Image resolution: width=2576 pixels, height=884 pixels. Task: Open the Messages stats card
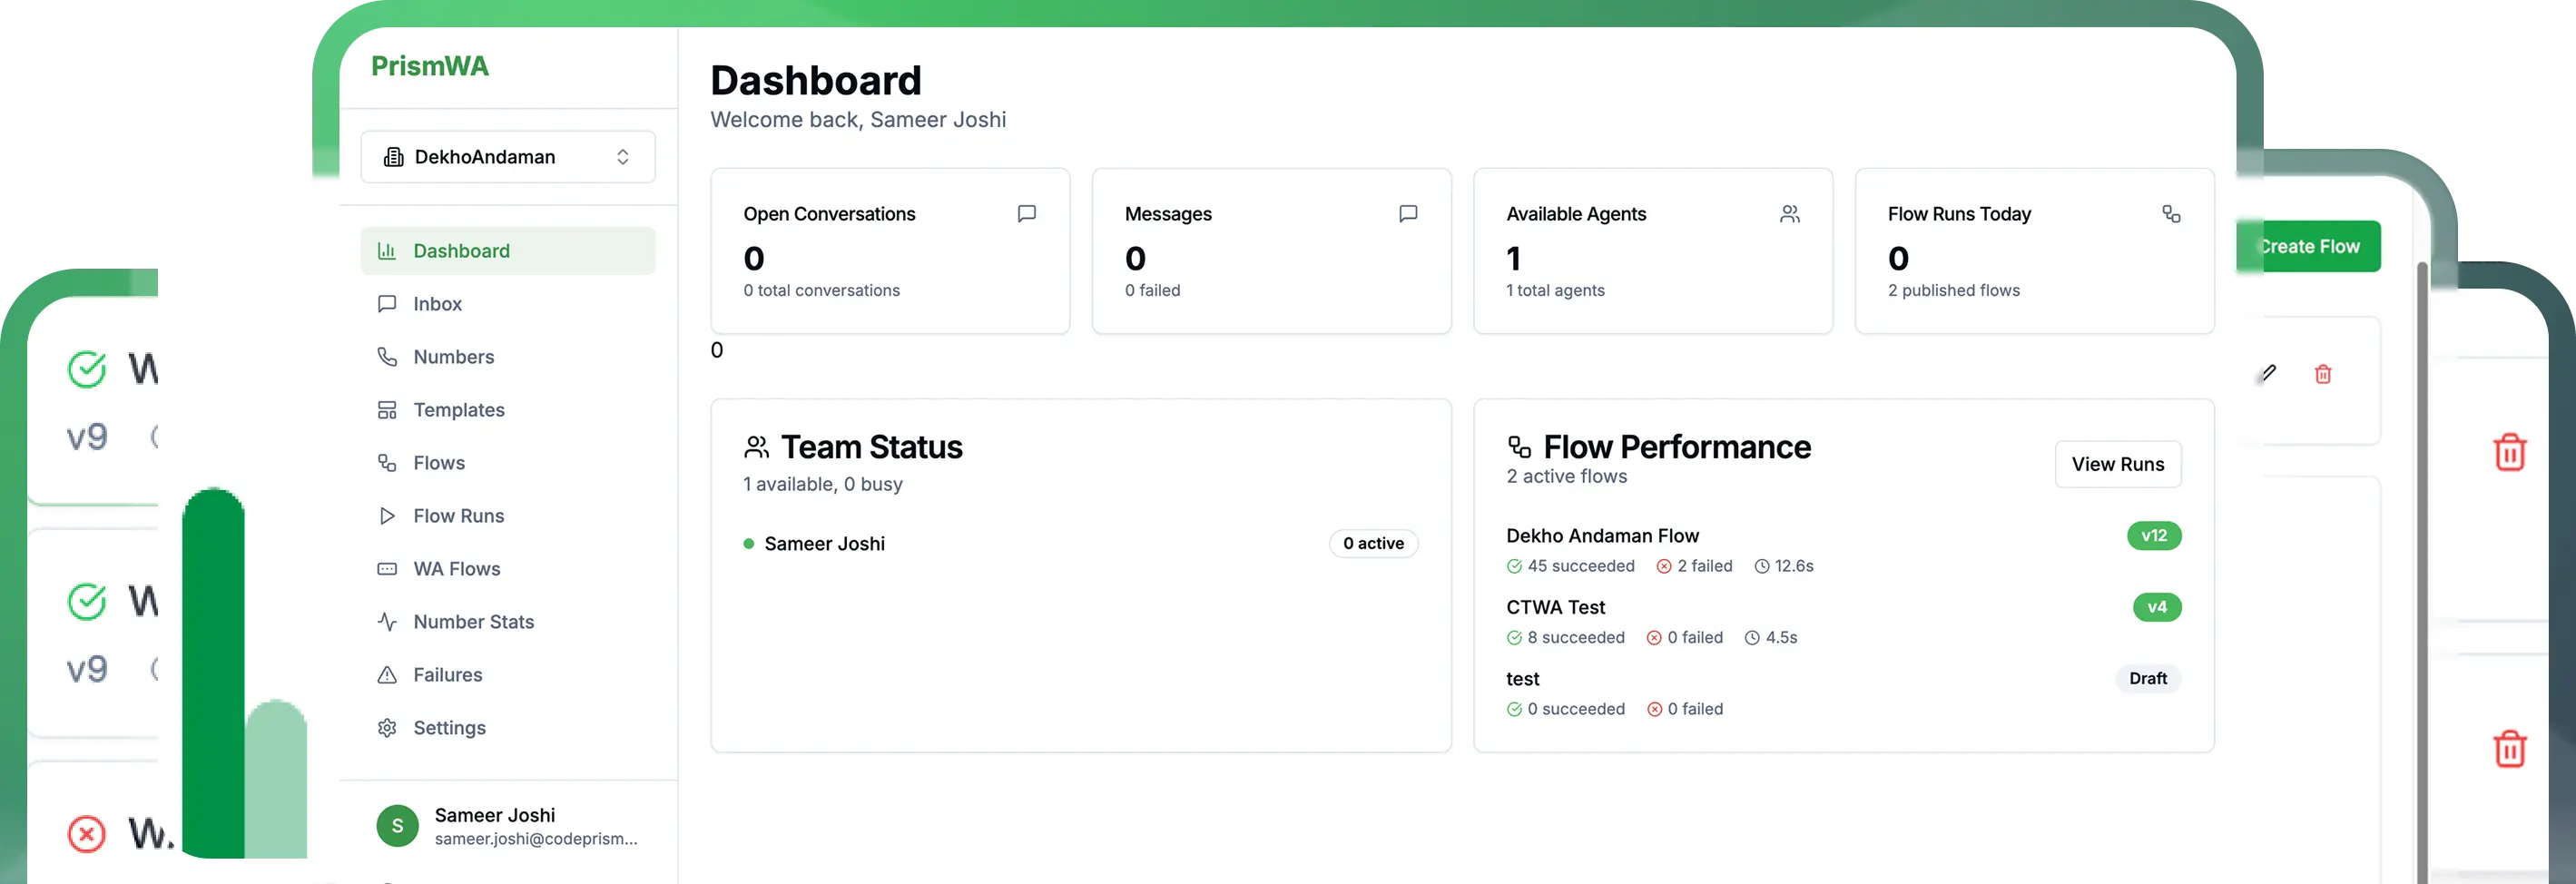pos(1272,251)
